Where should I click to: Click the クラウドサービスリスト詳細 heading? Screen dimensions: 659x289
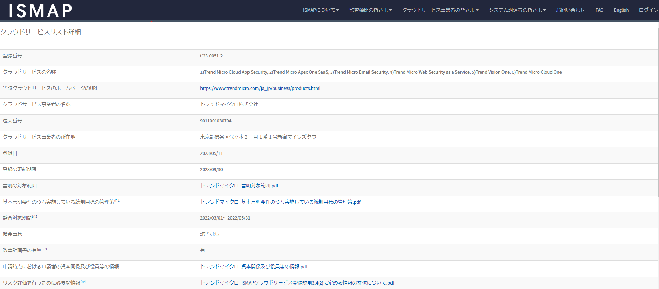(40, 32)
